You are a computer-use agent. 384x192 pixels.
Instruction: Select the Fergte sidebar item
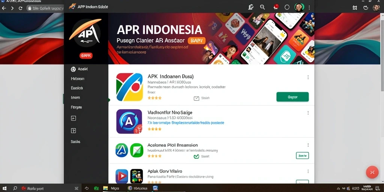point(76,107)
